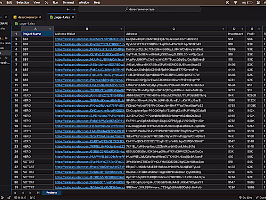The height and width of the screenshot is (200, 266).
Task: Open filter dropdown on column E
Action: click(x=259, y=29)
